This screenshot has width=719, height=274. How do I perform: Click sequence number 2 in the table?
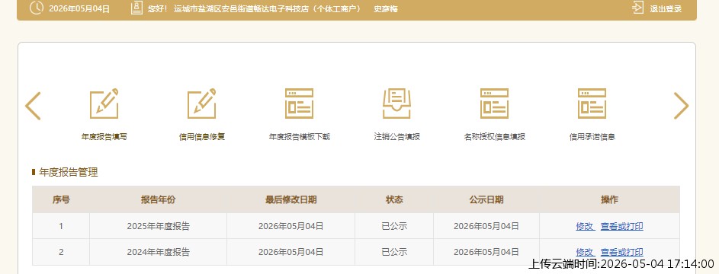[61, 252]
